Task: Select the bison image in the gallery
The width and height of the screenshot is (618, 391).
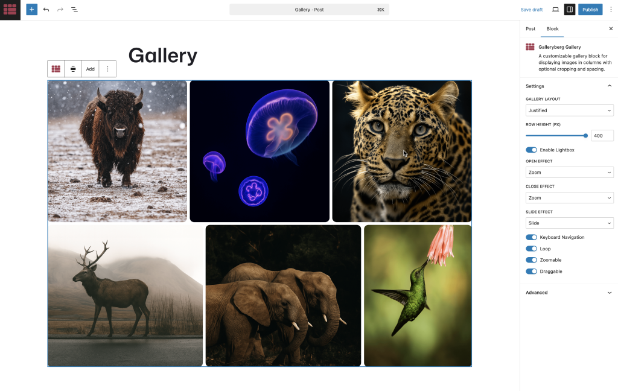Action: click(118, 151)
